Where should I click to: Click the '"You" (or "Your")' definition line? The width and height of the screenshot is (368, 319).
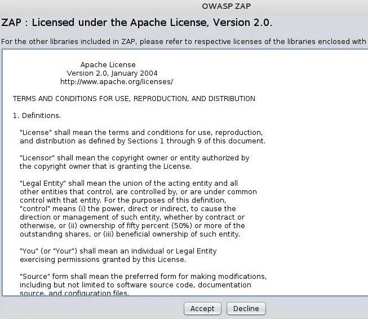click(x=118, y=251)
